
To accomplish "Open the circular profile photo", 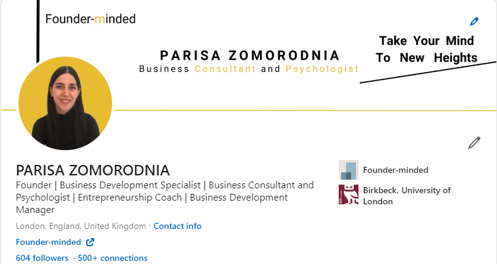I will 65,105.
